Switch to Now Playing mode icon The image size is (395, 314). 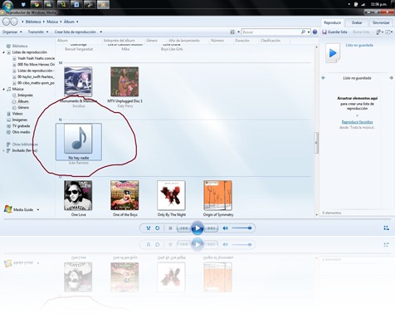[x=387, y=228]
